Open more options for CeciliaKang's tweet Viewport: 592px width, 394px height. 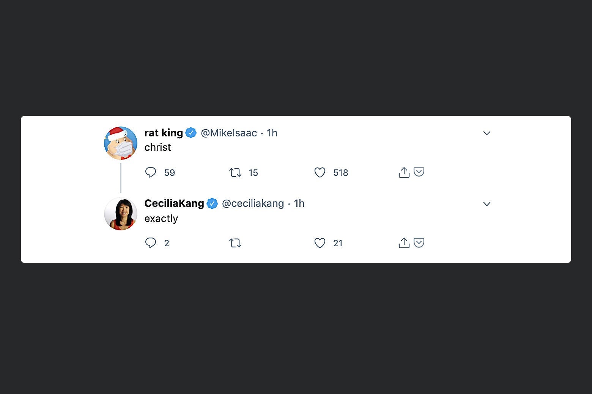[487, 204]
